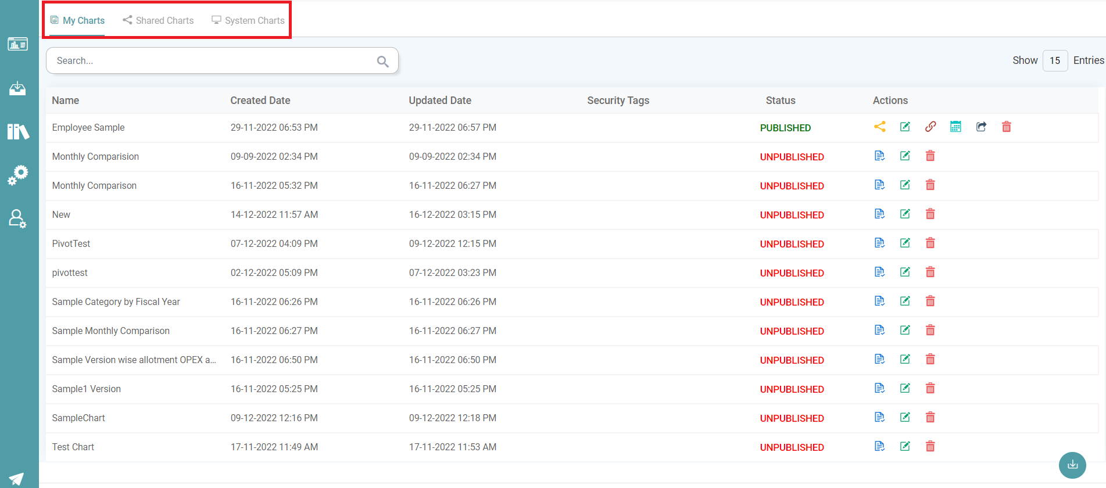Open user management icon in sidebar
The height and width of the screenshot is (488, 1106).
click(x=17, y=218)
